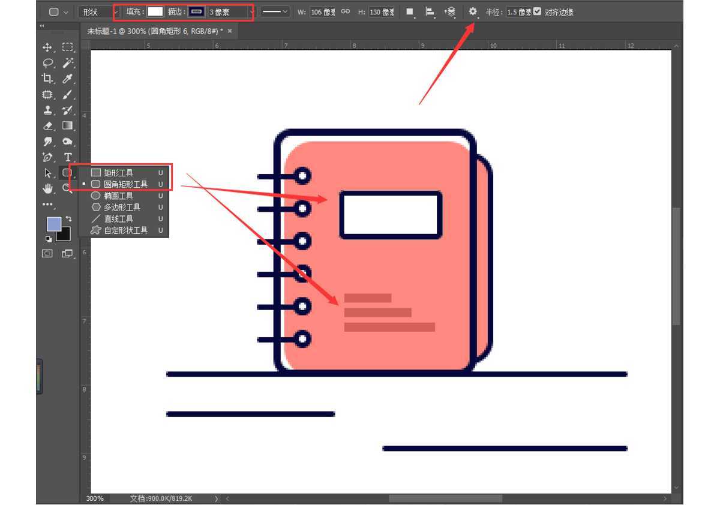The height and width of the screenshot is (505, 720).
Task: Click the 填充 fill color swatch
Action: 155,11
